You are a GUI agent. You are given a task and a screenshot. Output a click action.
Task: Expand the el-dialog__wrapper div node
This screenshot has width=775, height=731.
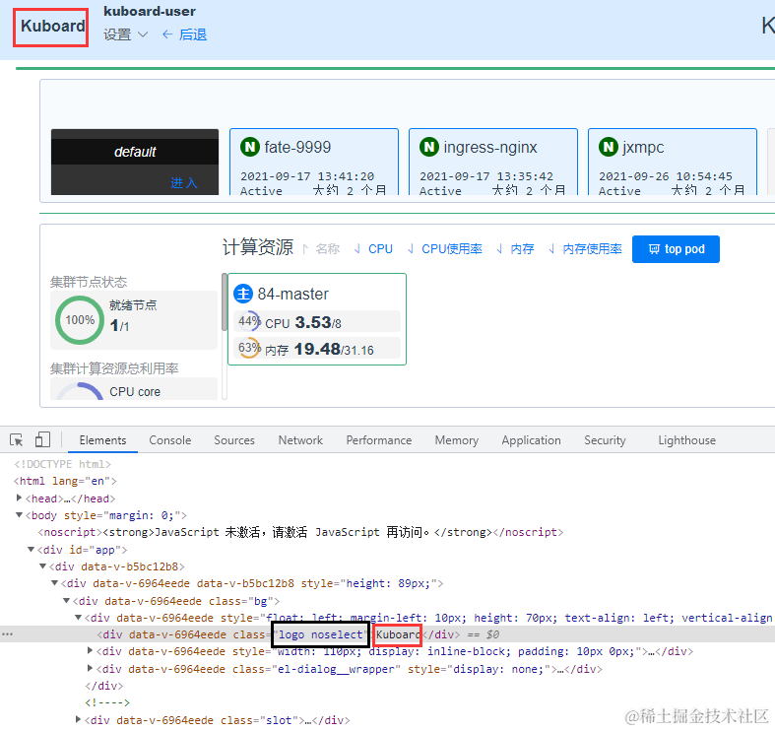pyautogui.click(x=90, y=668)
